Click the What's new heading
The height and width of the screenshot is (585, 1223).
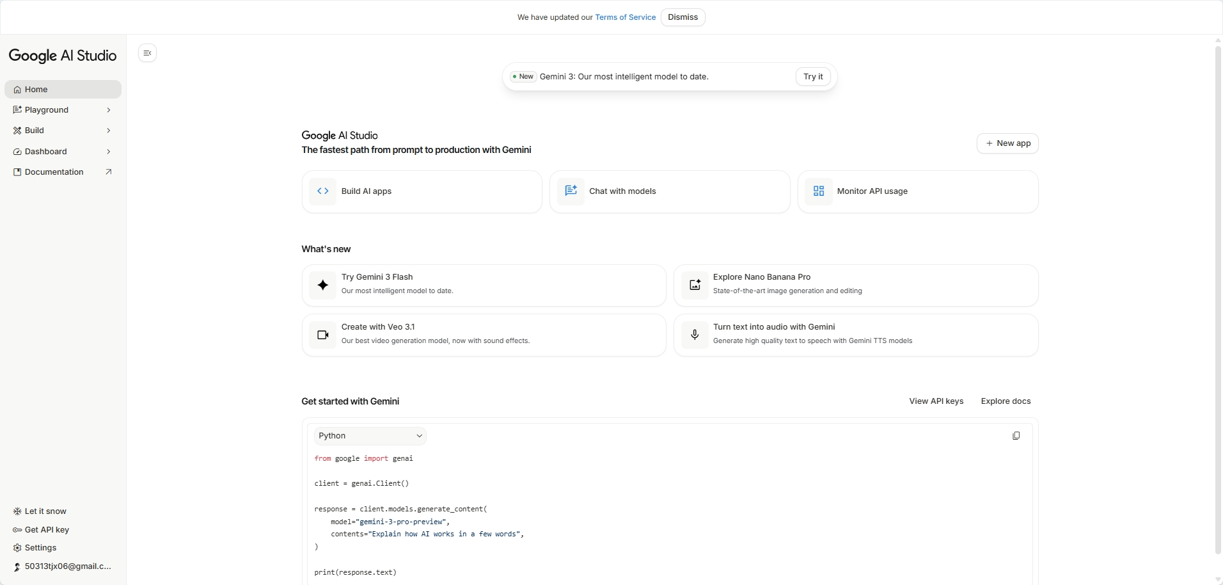point(326,249)
